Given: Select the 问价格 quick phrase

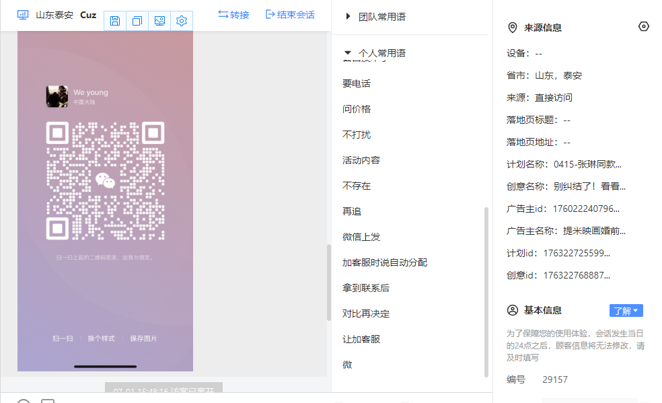Looking at the screenshot, I should 357,109.
